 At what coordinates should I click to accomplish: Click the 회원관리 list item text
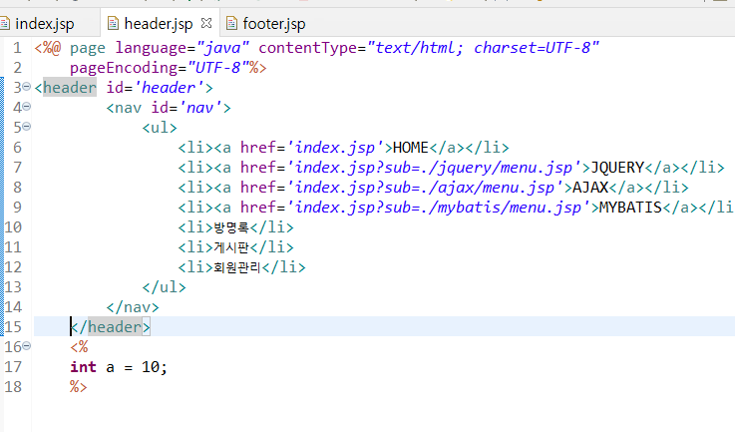pyautogui.click(x=237, y=267)
